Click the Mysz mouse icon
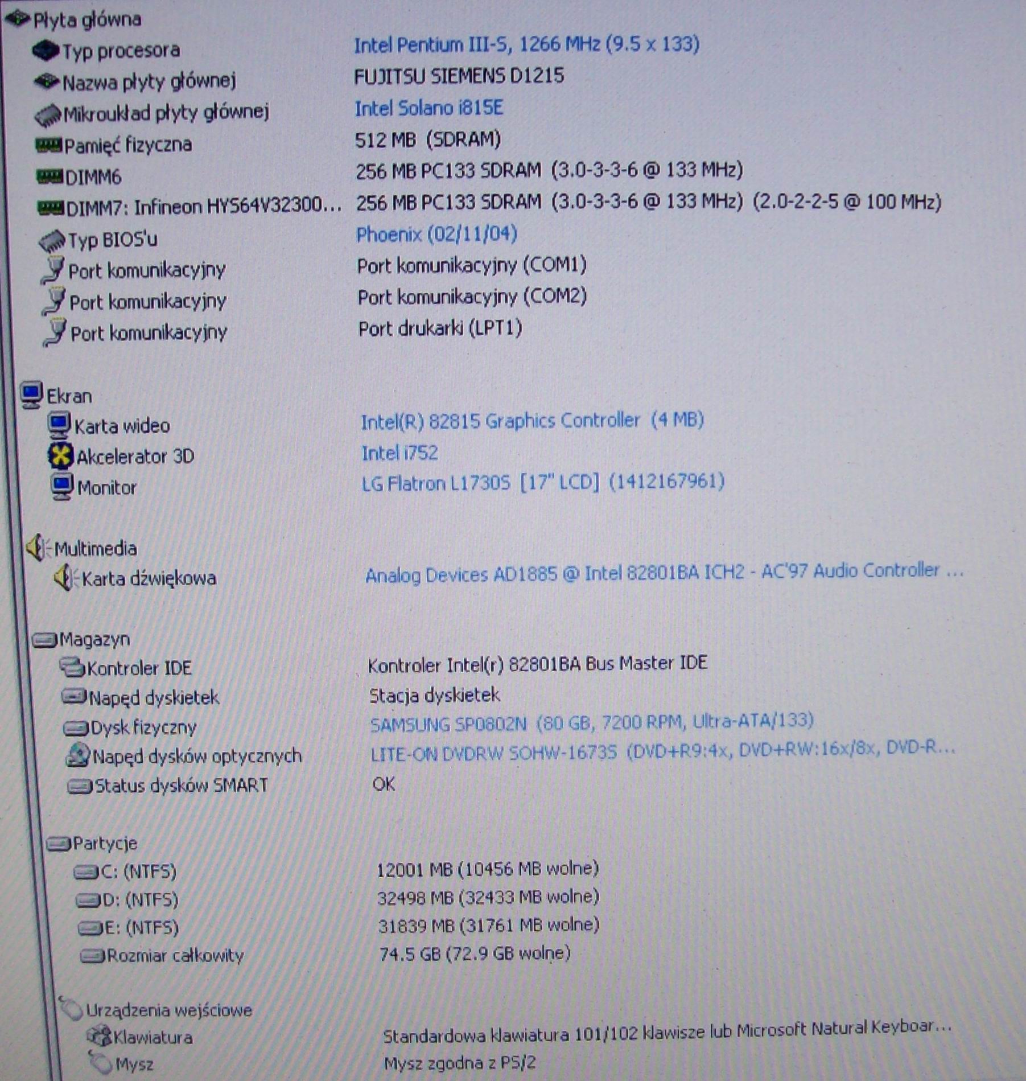 [x=101, y=1061]
